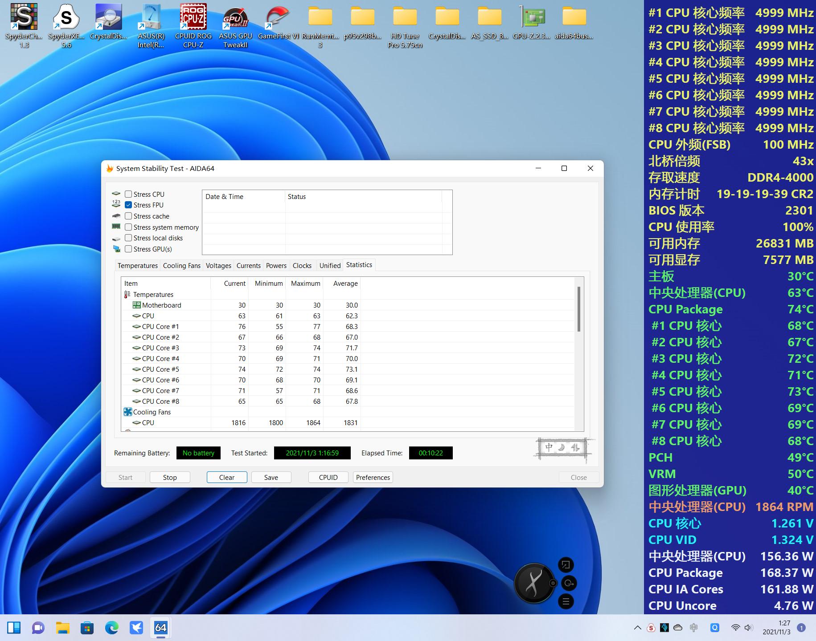Switch to the Temperatures tab
Image resolution: width=816 pixels, height=641 pixels.
[137, 265]
